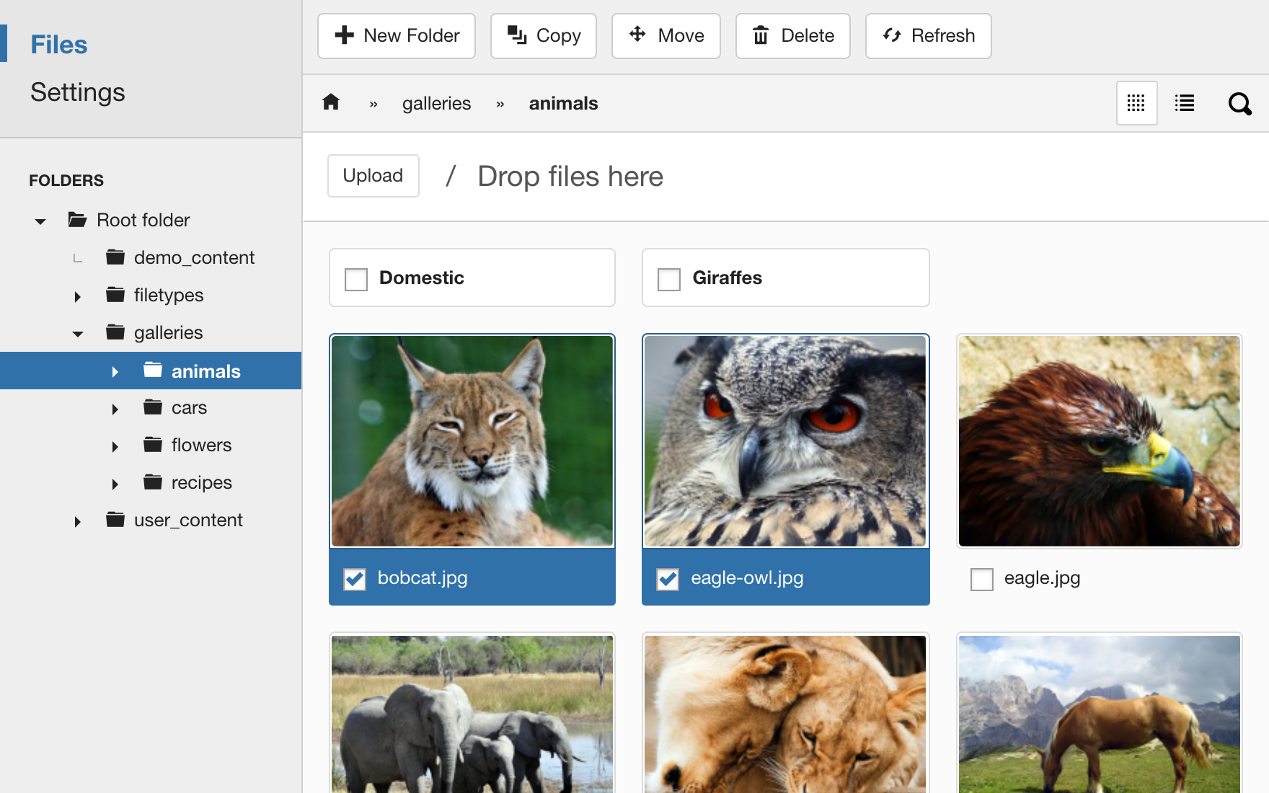
Task: Switch to grid view icon
Action: pos(1136,103)
